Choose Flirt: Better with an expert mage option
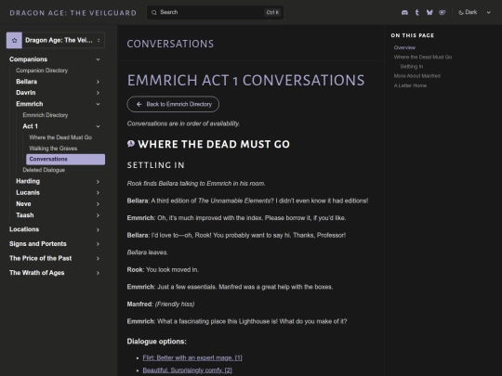Screen dimensions: 502x376 pos(192,357)
